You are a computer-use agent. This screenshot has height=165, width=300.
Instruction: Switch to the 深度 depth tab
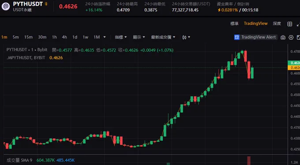pos(277,24)
